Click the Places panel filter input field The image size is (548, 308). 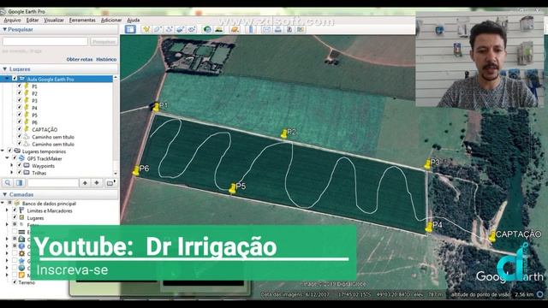pyautogui.click(x=53, y=182)
